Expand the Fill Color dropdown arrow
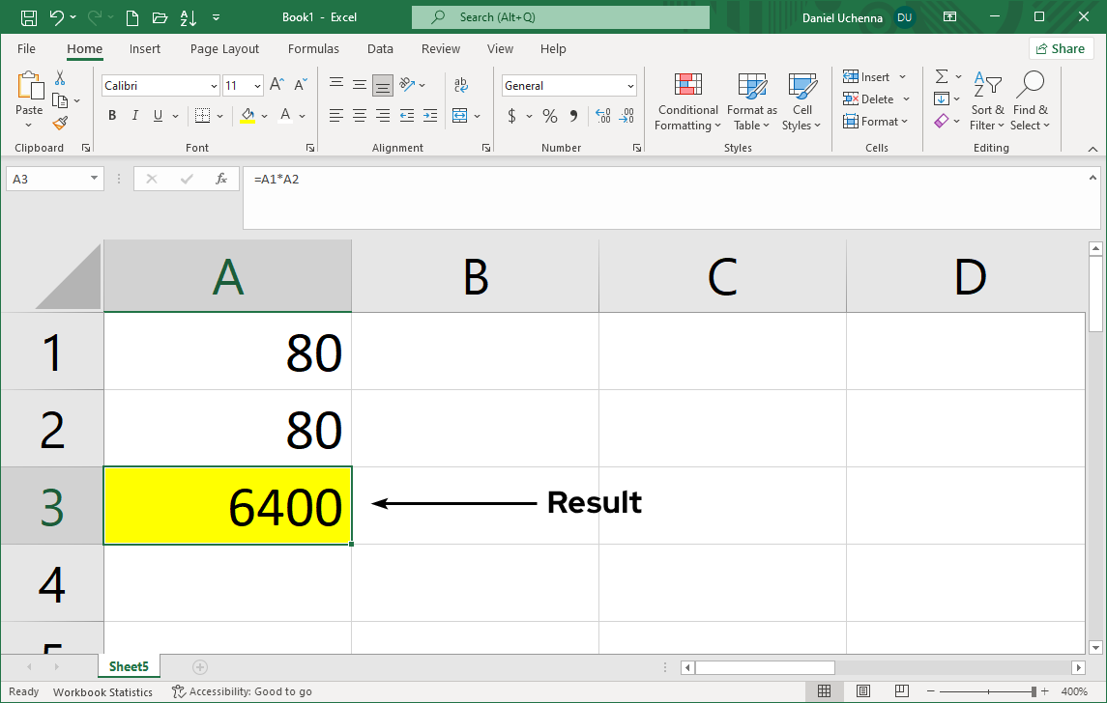Screen dimensions: 1107x703 click(263, 115)
